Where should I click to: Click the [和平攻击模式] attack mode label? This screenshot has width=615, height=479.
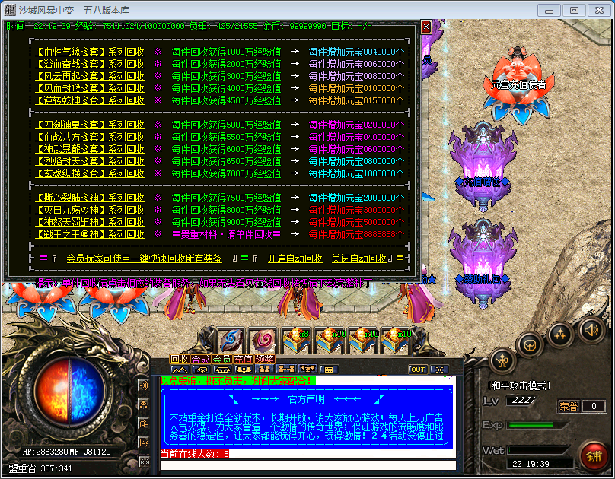tap(519, 385)
